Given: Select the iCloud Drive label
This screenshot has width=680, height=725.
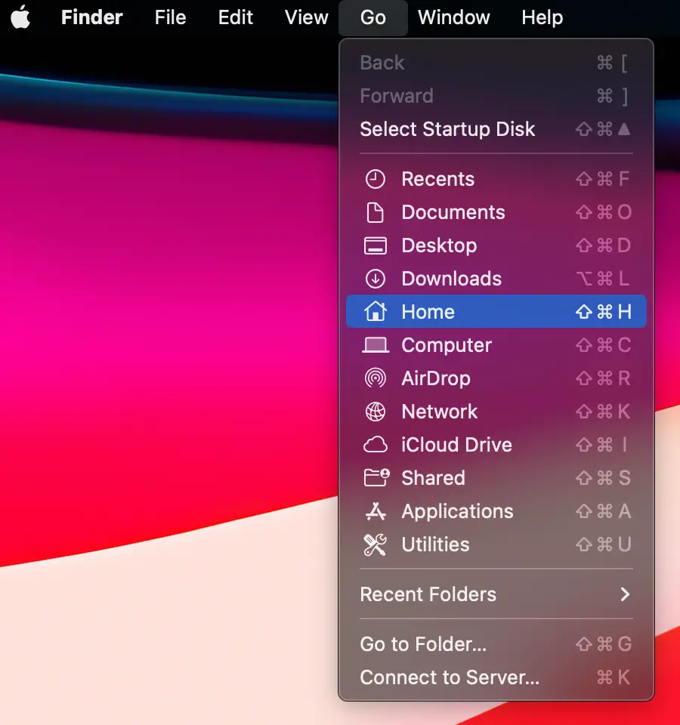Looking at the screenshot, I should click(456, 445).
